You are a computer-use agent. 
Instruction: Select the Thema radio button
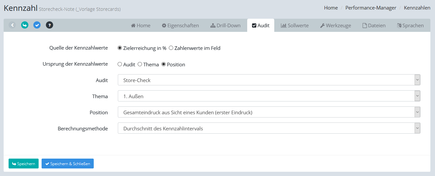140,64
